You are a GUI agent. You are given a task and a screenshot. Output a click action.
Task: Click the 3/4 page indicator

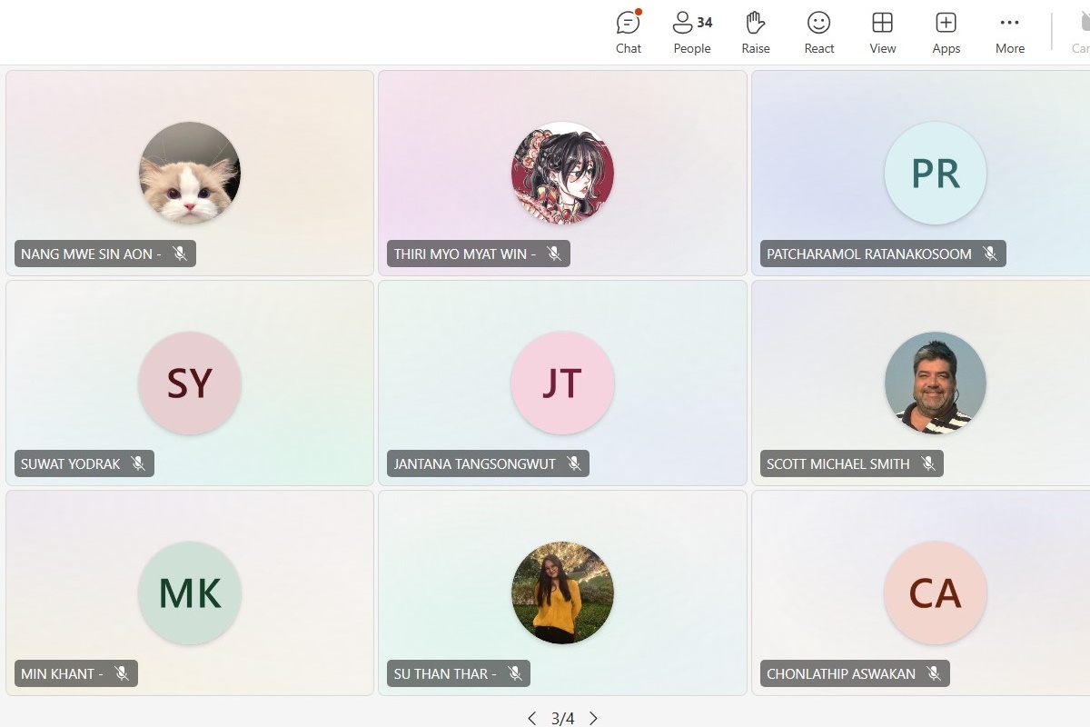pos(562,718)
